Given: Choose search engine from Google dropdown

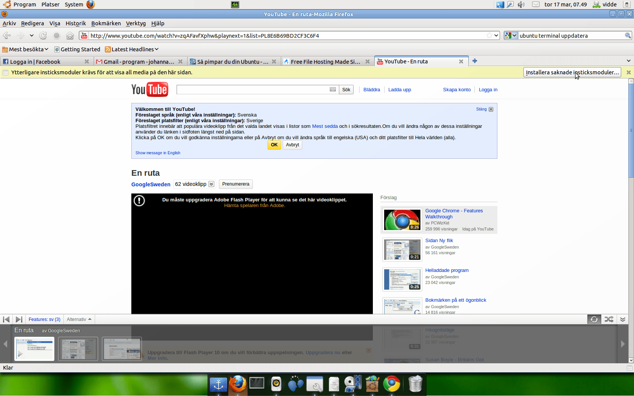Looking at the screenshot, I should click(x=511, y=35).
